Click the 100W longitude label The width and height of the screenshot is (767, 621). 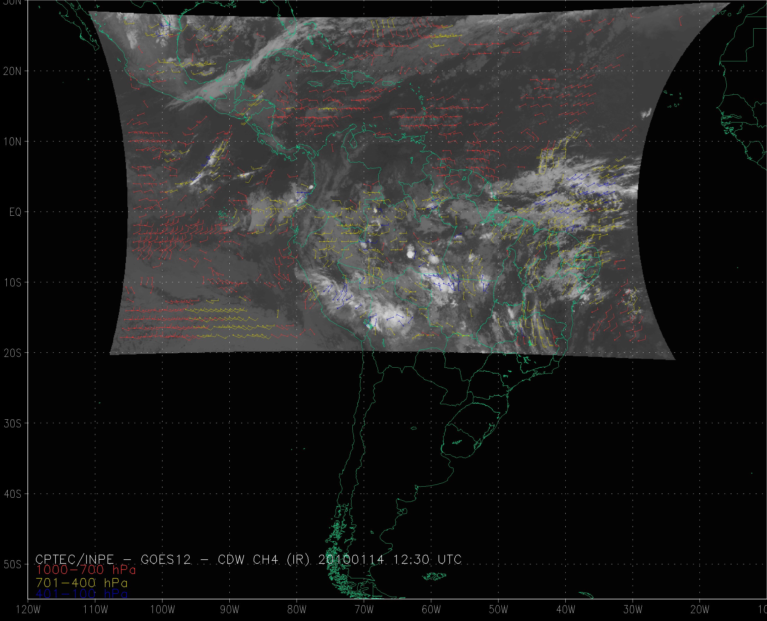(x=162, y=610)
